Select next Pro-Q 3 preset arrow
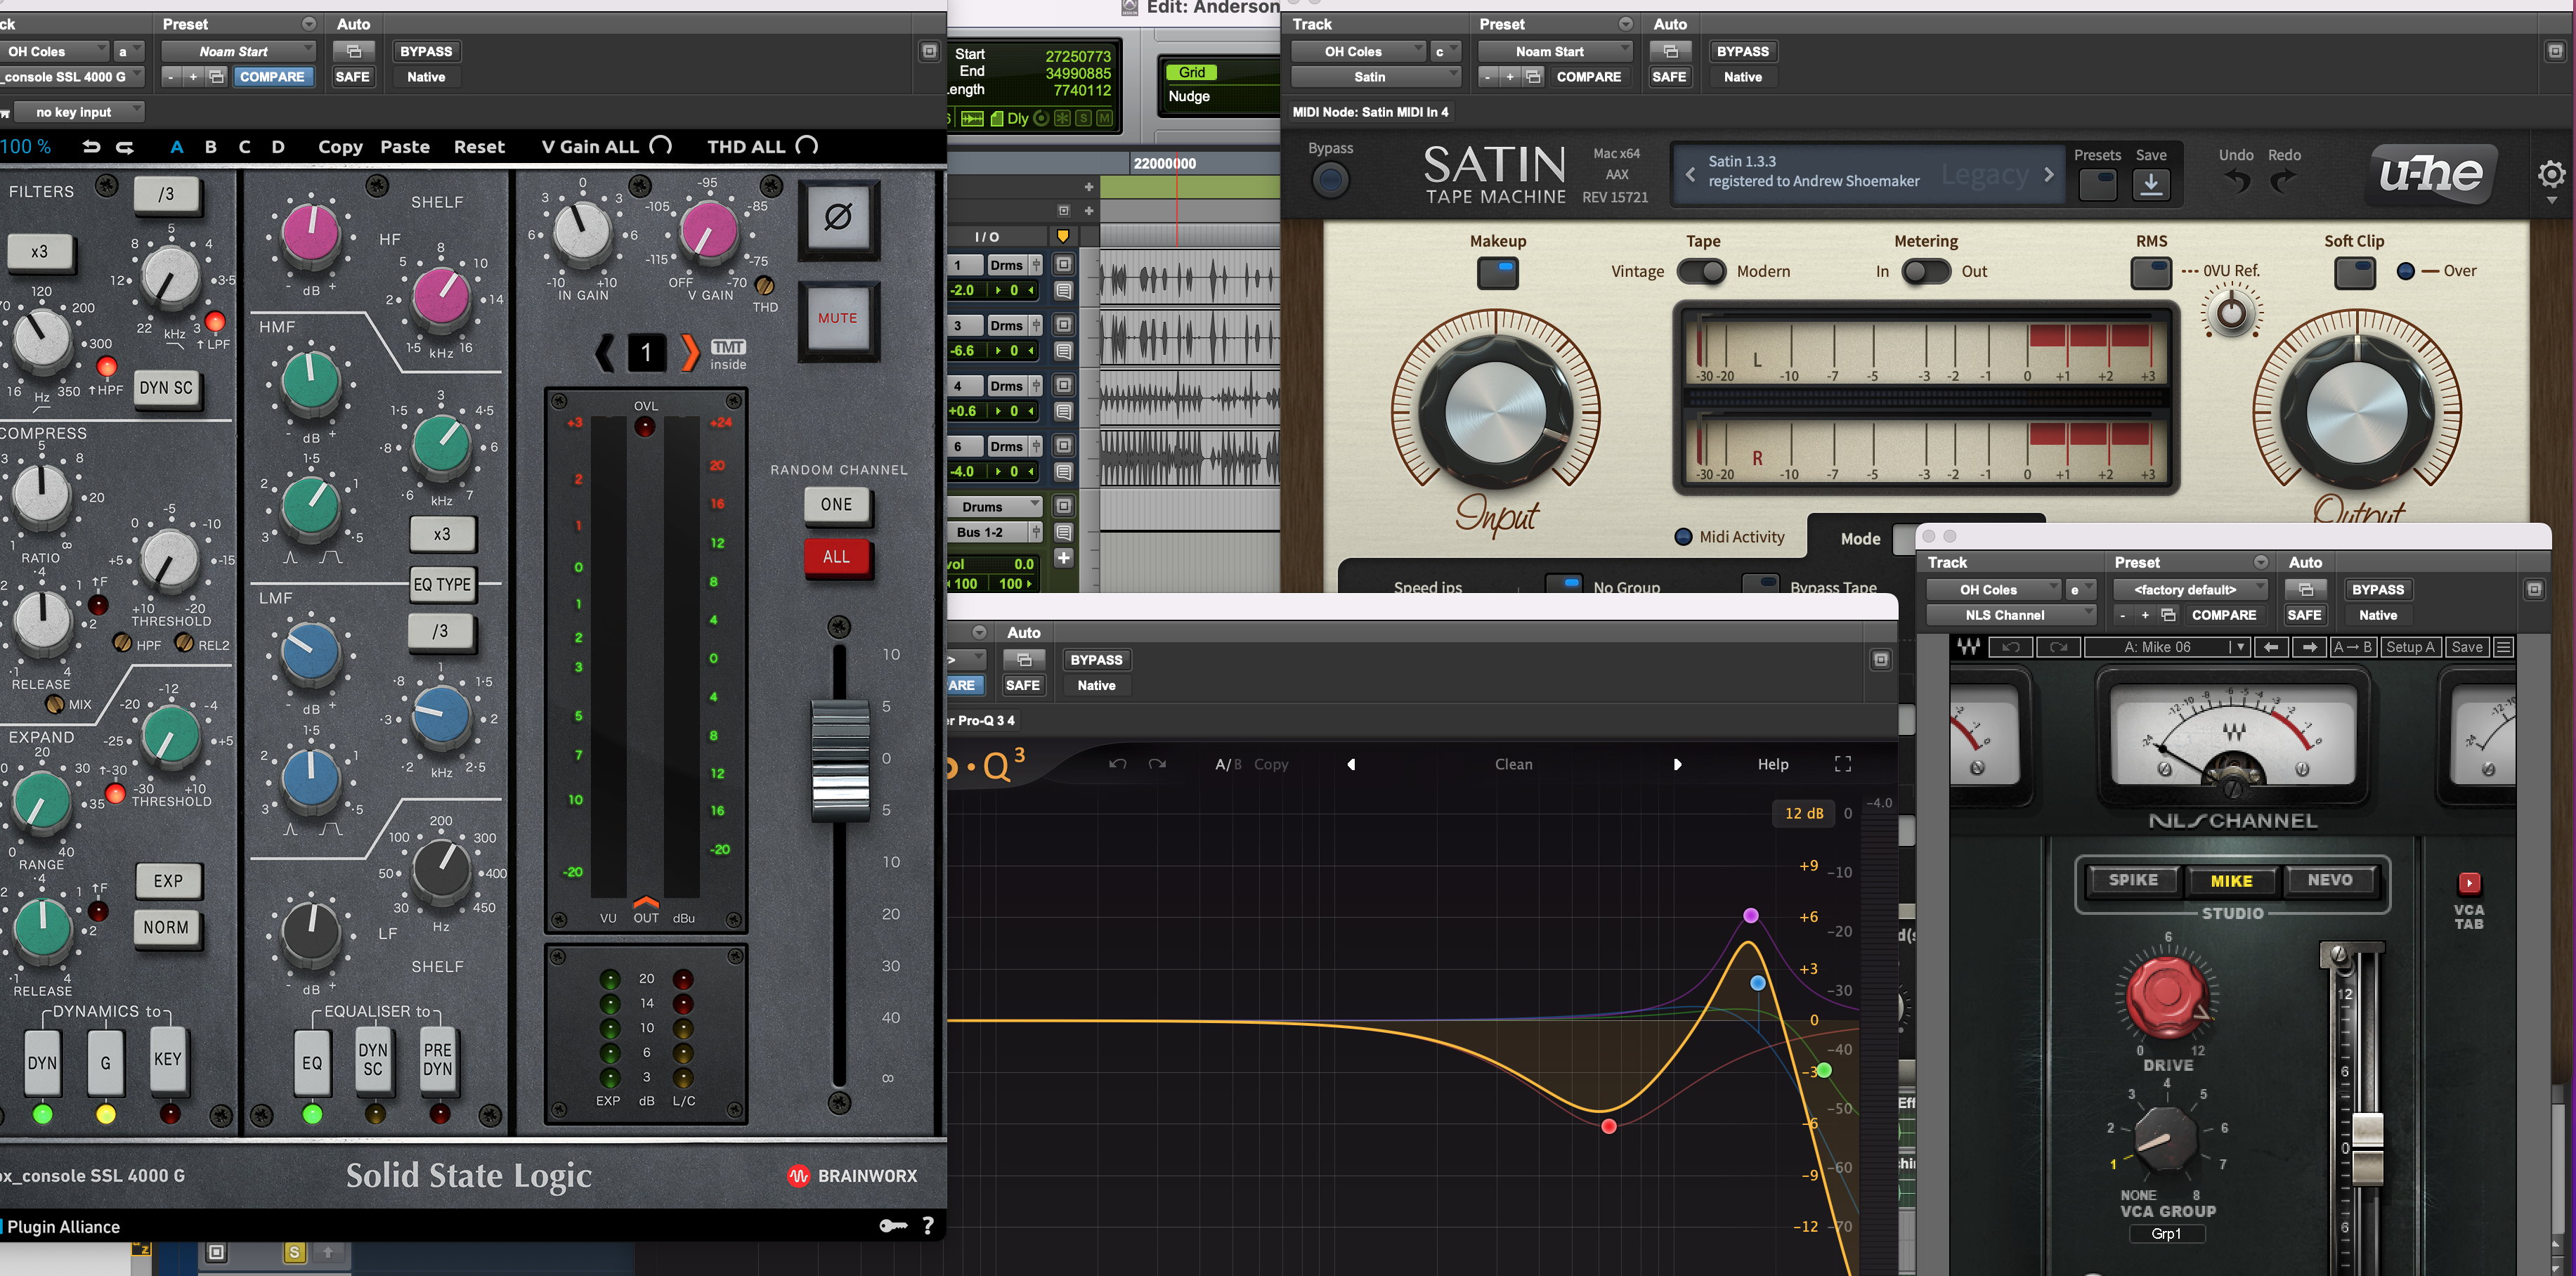This screenshot has height=1276, width=2576. 1677,764
